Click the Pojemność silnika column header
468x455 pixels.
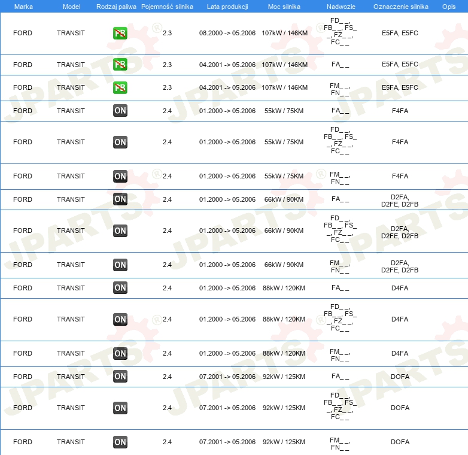167,6
